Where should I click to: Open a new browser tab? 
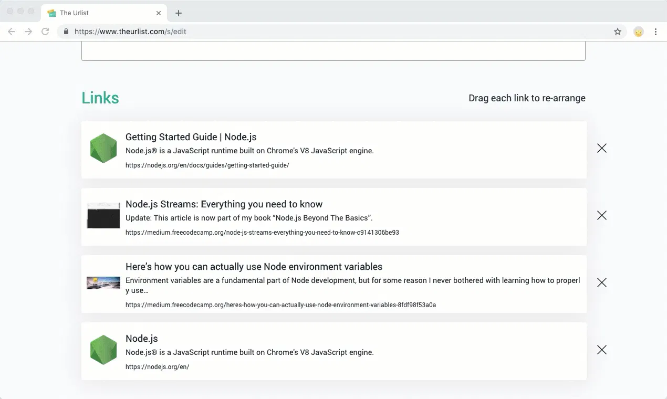tap(179, 13)
